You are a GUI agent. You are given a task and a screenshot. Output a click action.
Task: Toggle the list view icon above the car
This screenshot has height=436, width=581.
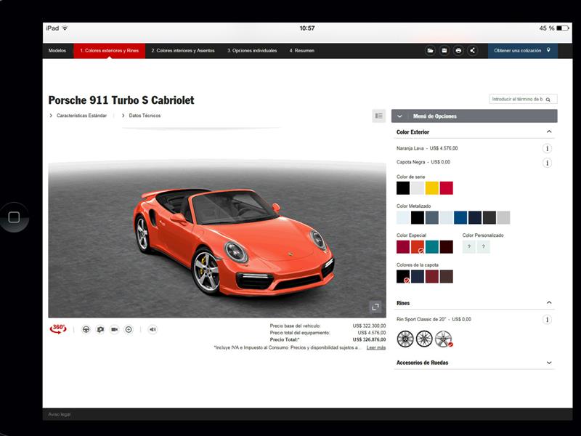coord(377,116)
